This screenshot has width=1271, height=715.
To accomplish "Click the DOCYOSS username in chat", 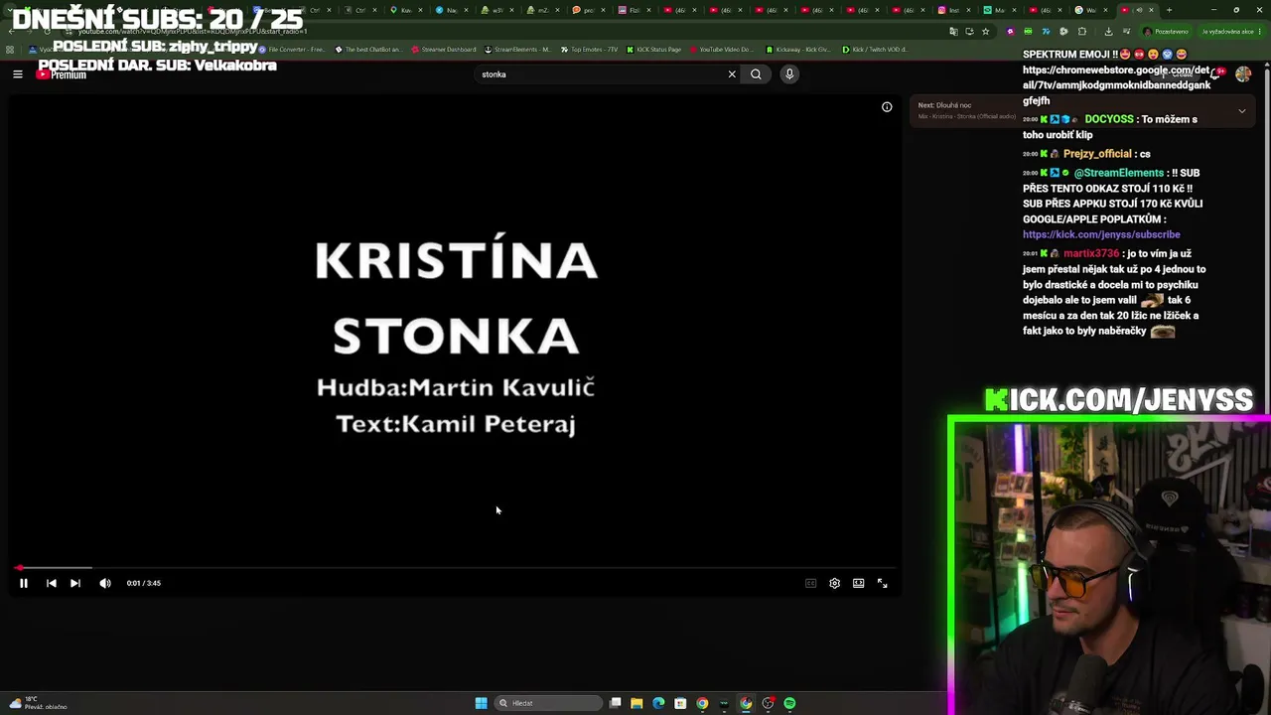I will pos(1108,119).
